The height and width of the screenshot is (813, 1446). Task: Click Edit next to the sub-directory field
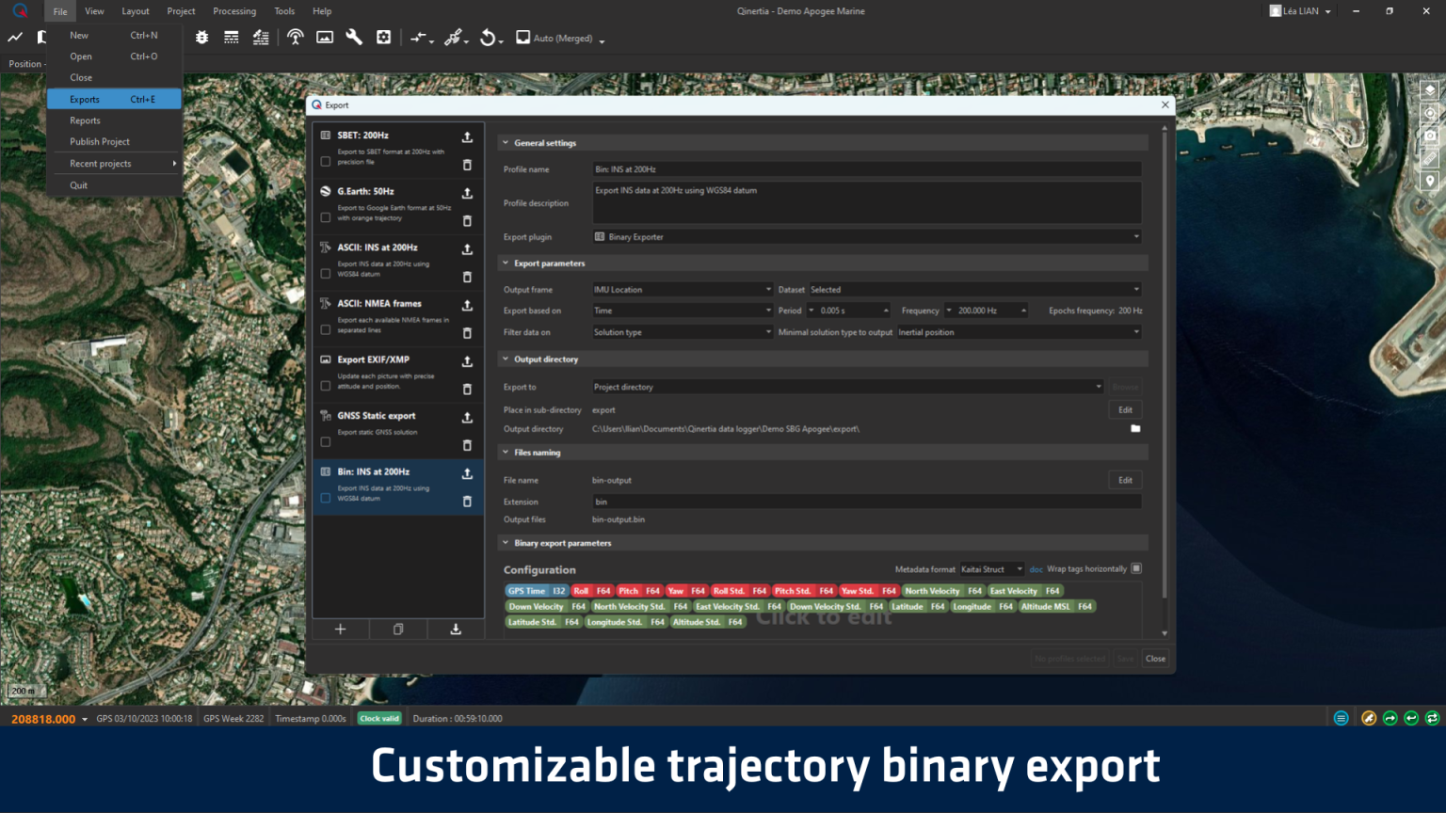(x=1125, y=410)
